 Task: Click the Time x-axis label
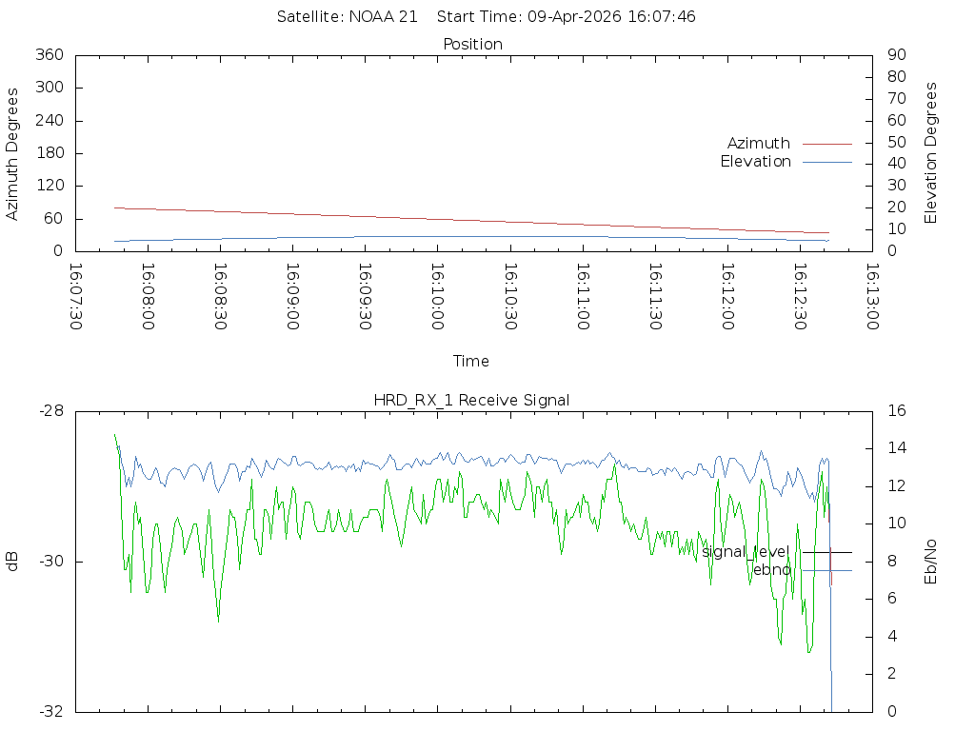pyautogui.click(x=471, y=361)
